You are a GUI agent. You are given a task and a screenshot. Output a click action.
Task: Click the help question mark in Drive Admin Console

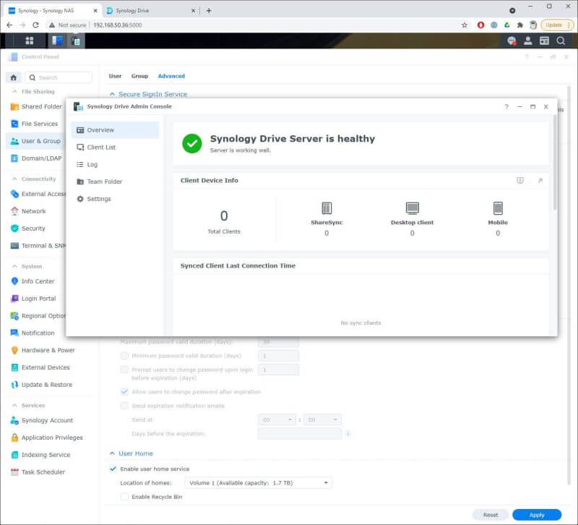point(506,106)
